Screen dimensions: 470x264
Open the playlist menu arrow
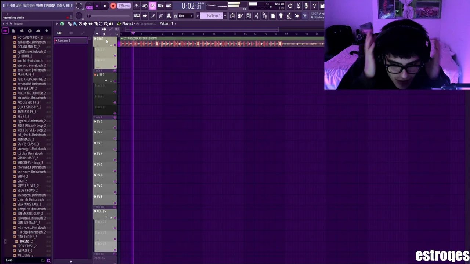click(57, 23)
